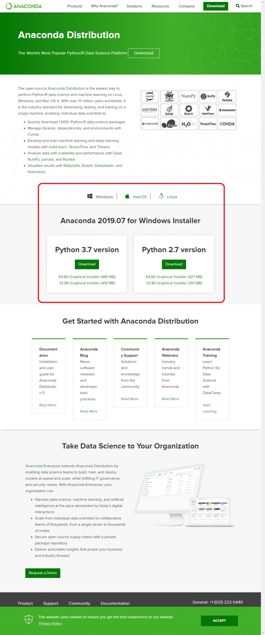
Task: Click the page's vertical scrollbar
Action: [263, 317]
